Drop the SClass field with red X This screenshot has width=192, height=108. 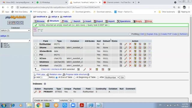point(130,58)
